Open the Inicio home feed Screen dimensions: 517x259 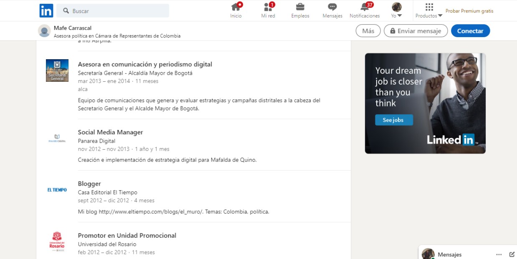click(x=236, y=10)
